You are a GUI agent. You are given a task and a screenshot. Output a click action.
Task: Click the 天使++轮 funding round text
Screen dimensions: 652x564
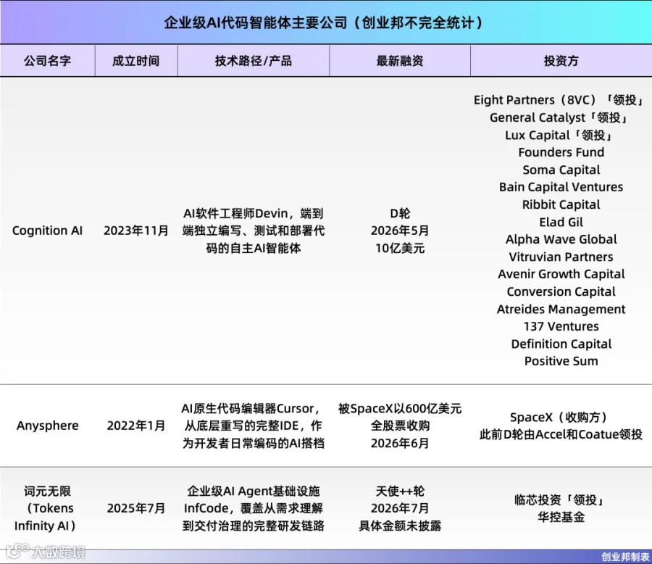point(400,492)
